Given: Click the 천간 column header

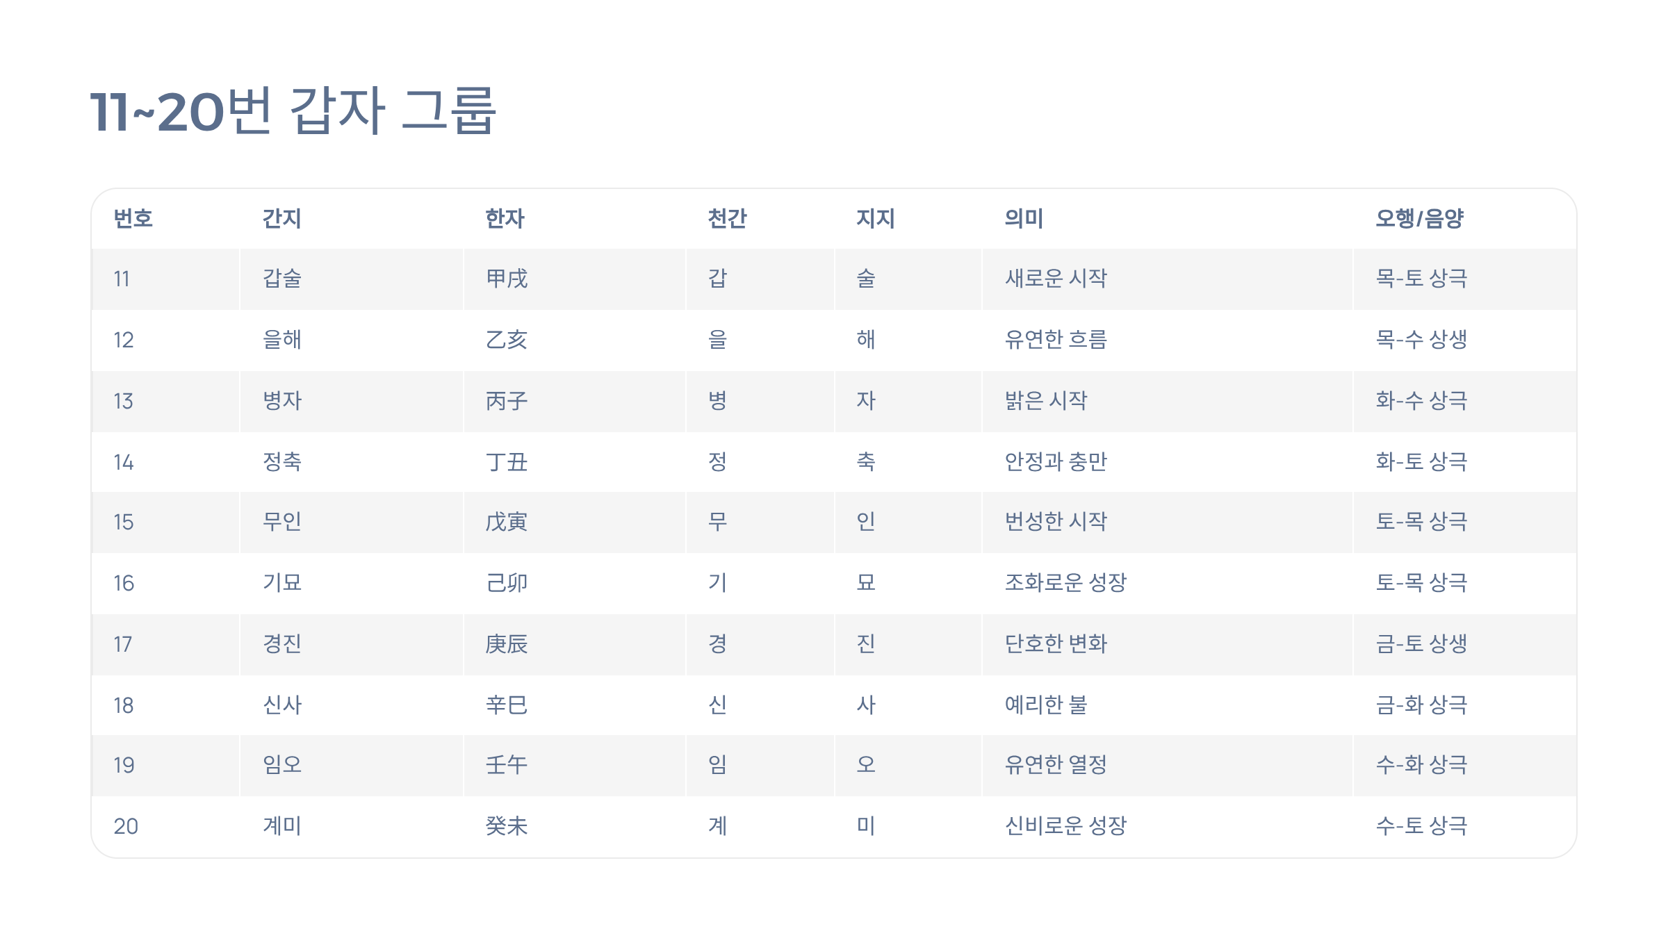Looking at the screenshot, I should 727,218.
